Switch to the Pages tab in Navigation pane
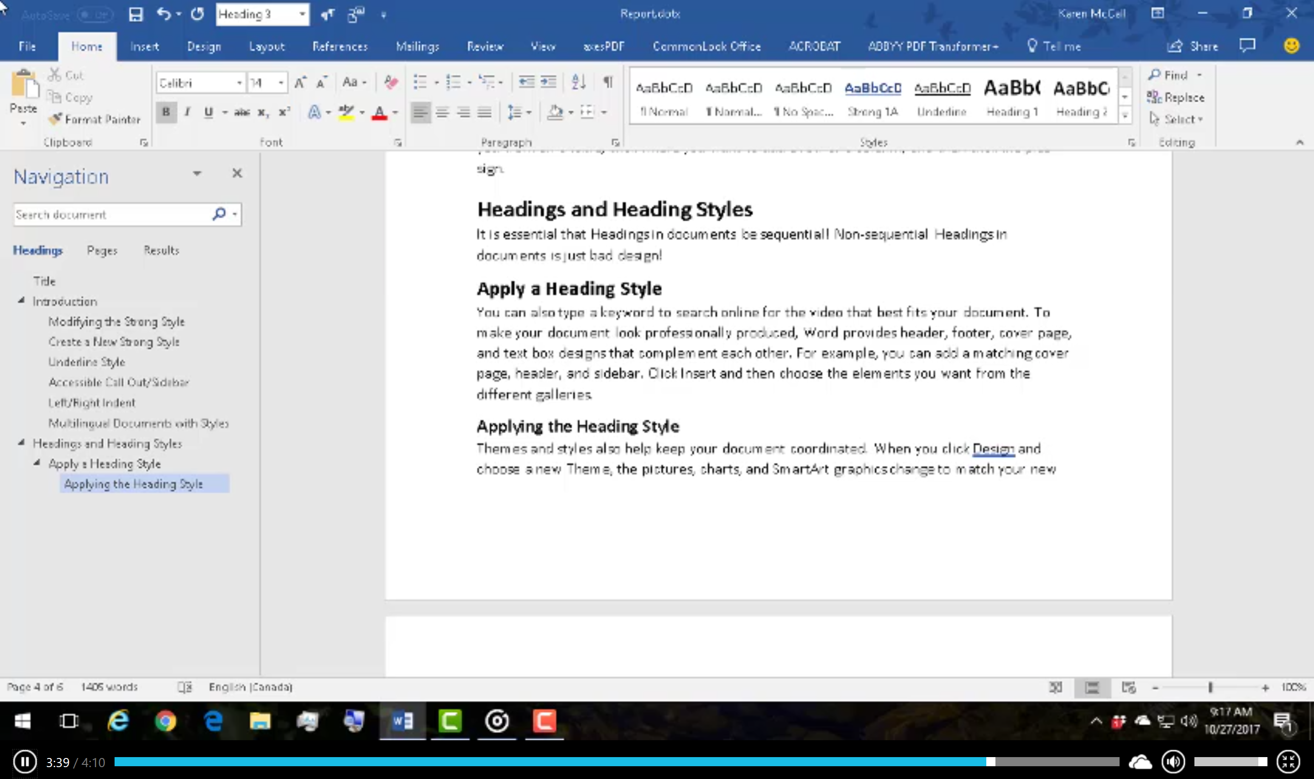The image size is (1314, 779). [x=102, y=250]
